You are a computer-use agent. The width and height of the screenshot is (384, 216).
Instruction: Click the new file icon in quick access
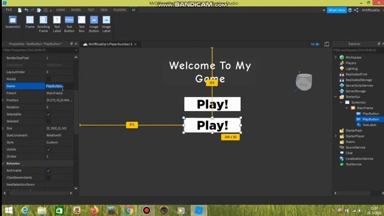tap(20, 10)
